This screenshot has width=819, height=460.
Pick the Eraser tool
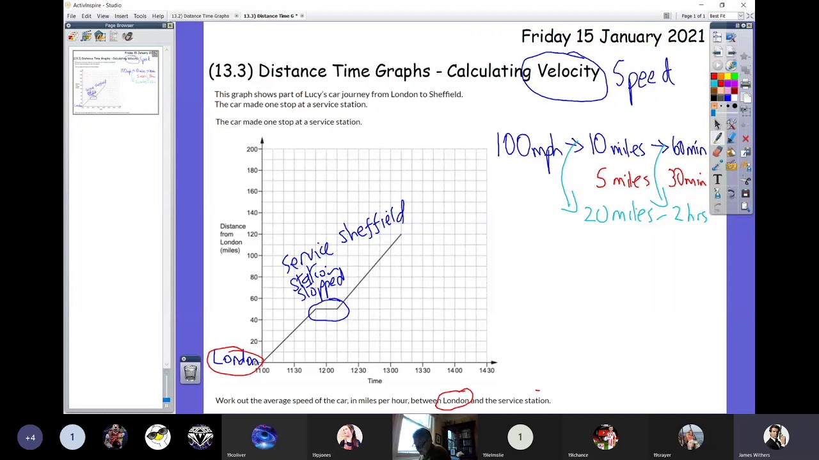click(x=717, y=151)
